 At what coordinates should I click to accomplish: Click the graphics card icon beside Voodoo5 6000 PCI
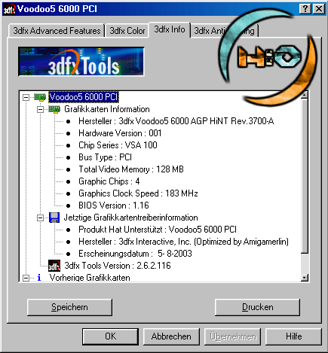coord(40,97)
